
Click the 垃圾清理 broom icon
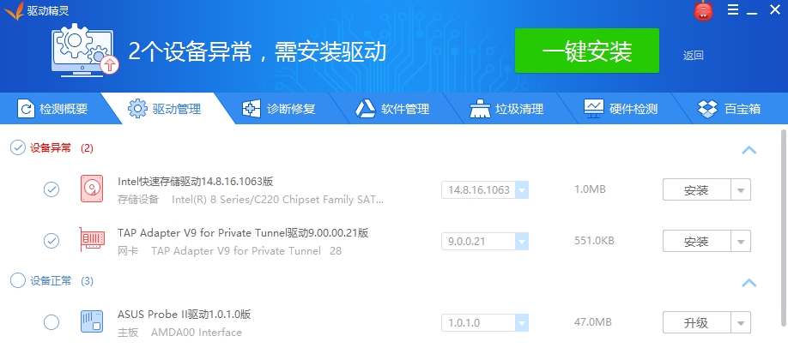point(480,109)
